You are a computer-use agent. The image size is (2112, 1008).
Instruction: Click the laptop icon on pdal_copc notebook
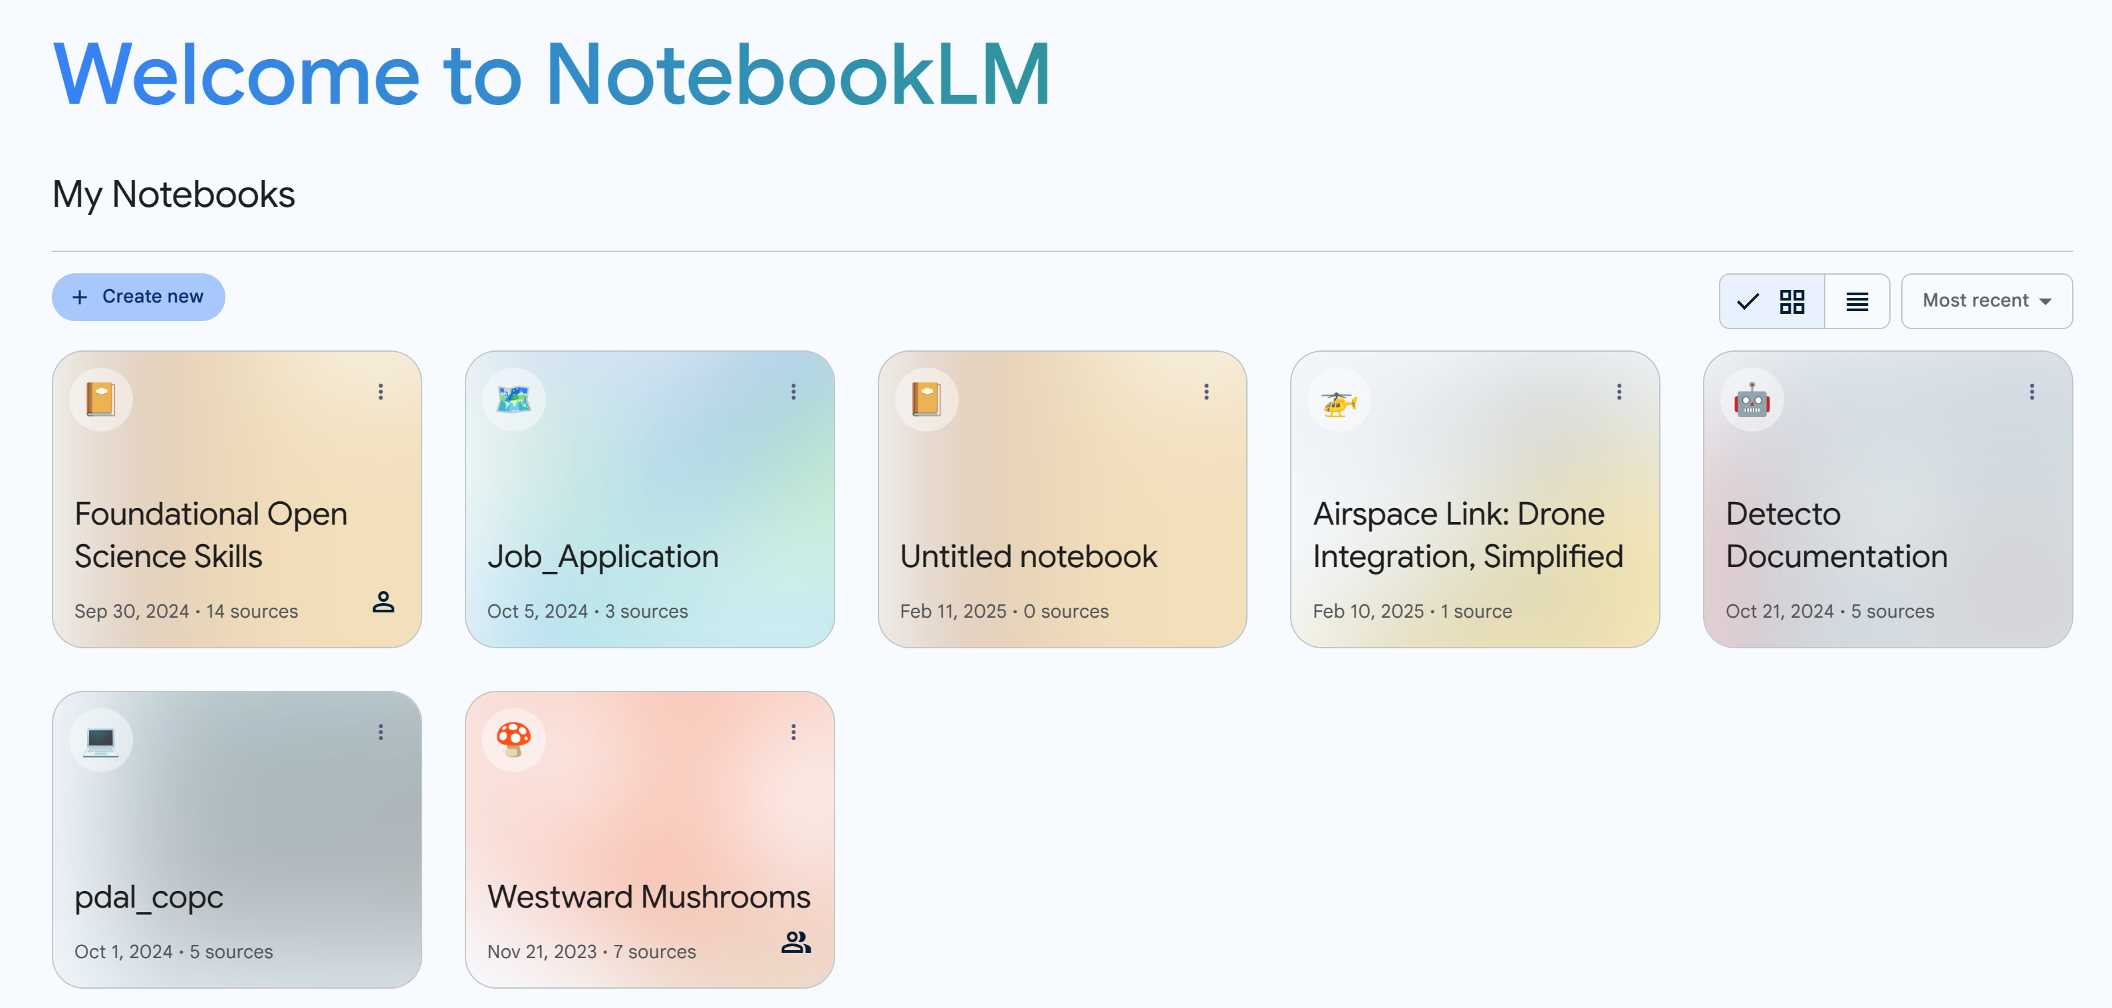[x=101, y=739]
